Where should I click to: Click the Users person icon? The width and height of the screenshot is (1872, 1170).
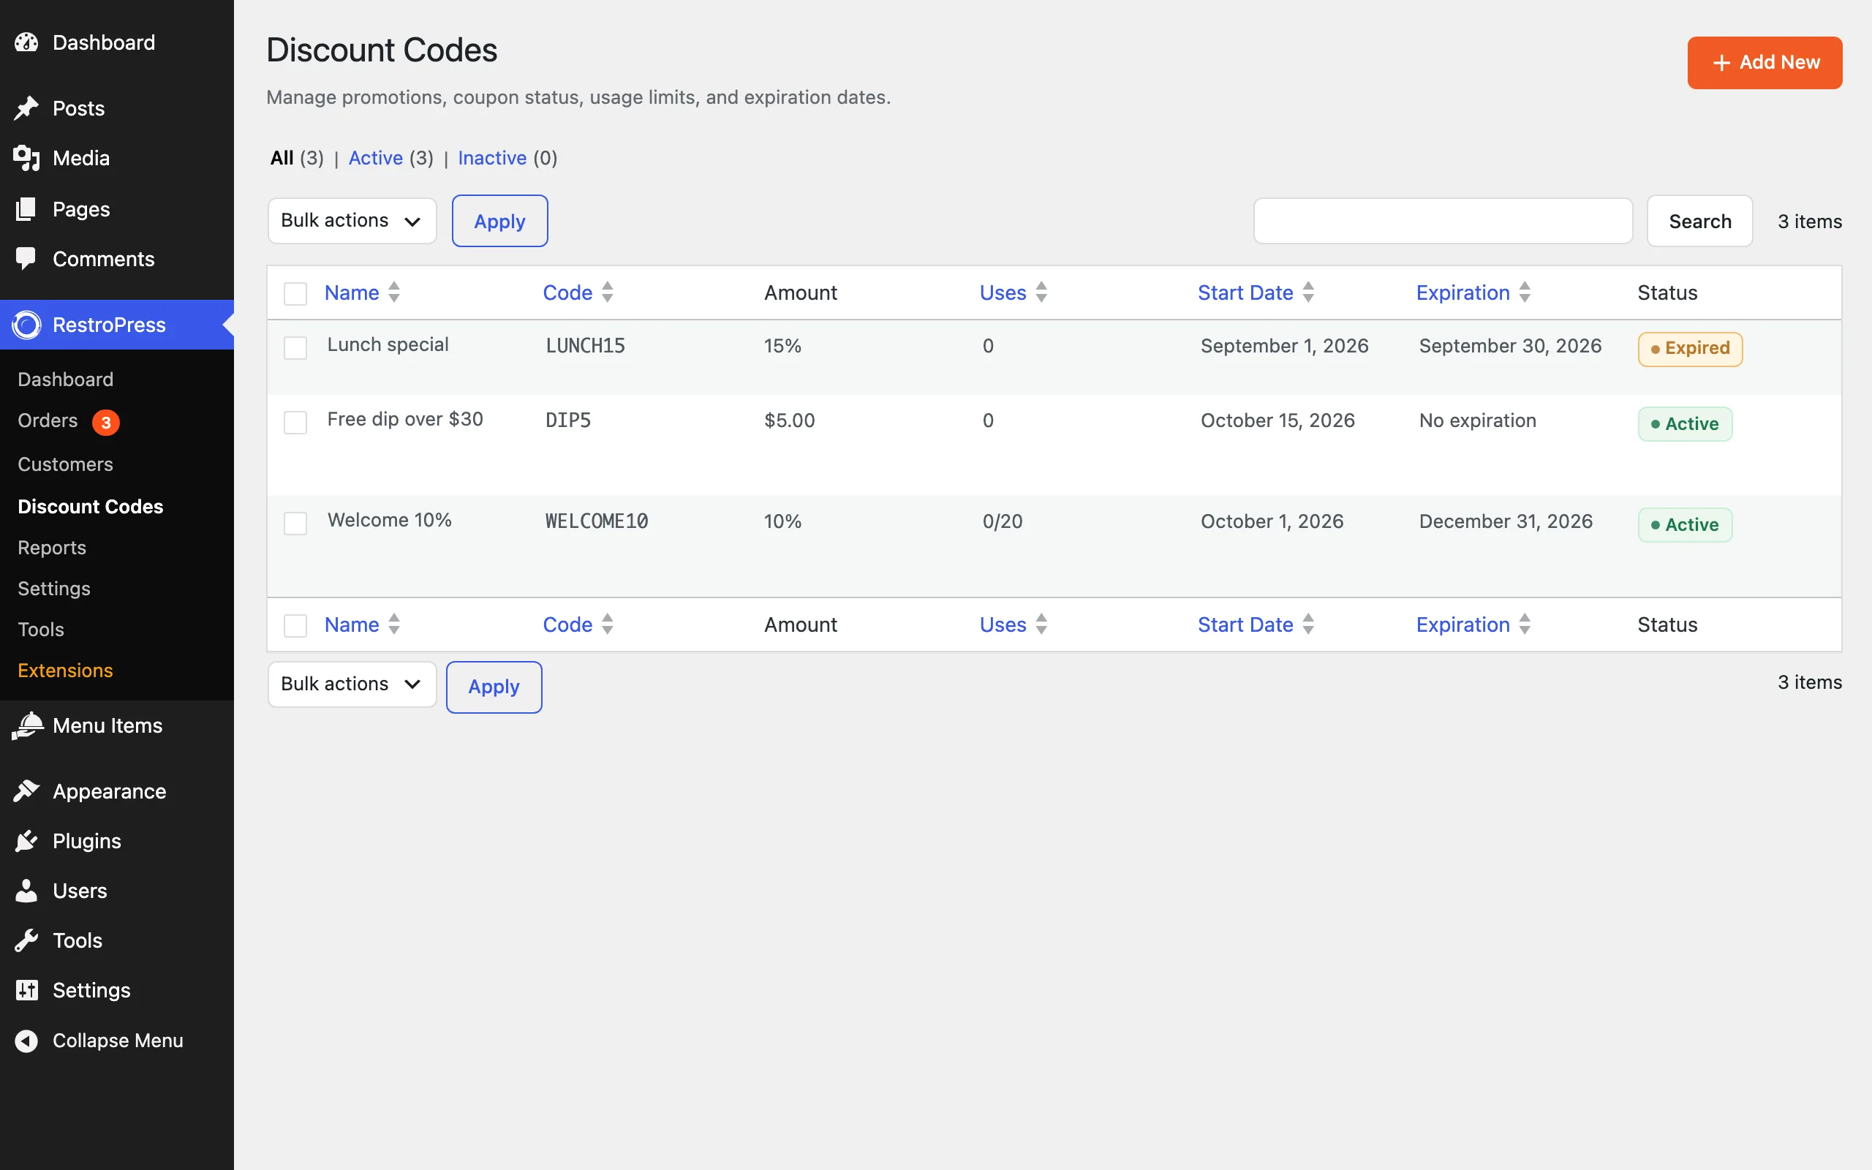click(x=26, y=891)
